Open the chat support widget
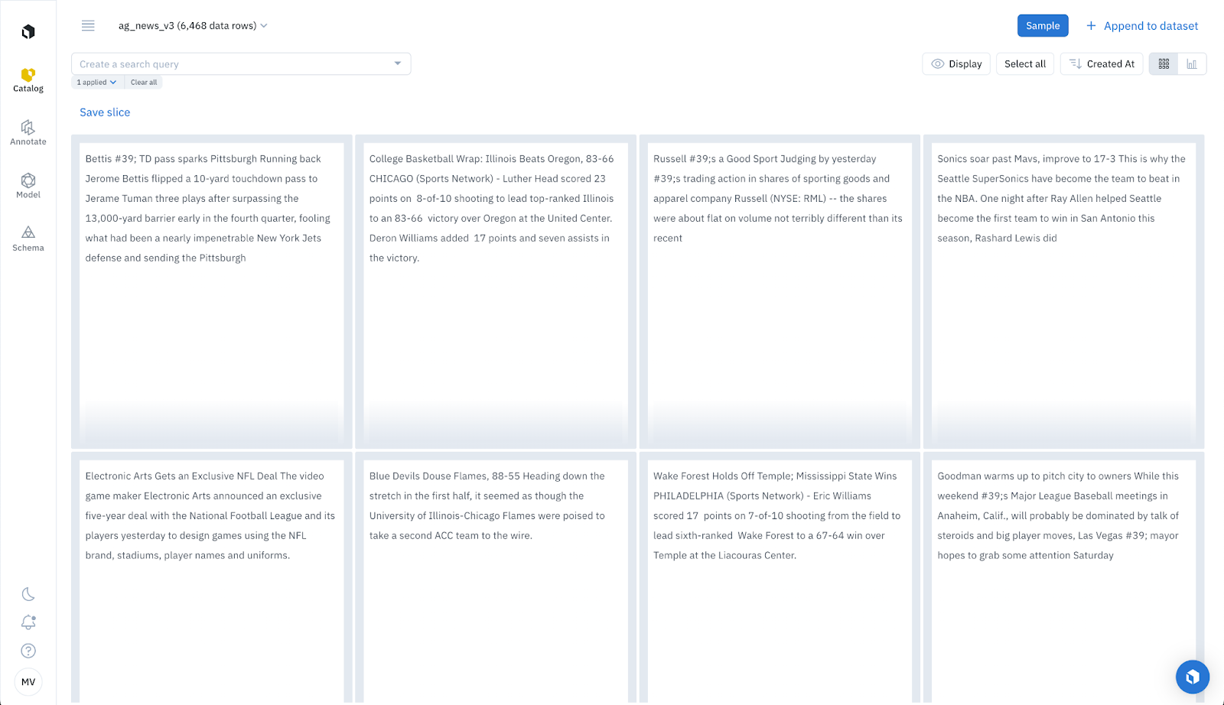 click(x=1193, y=677)
